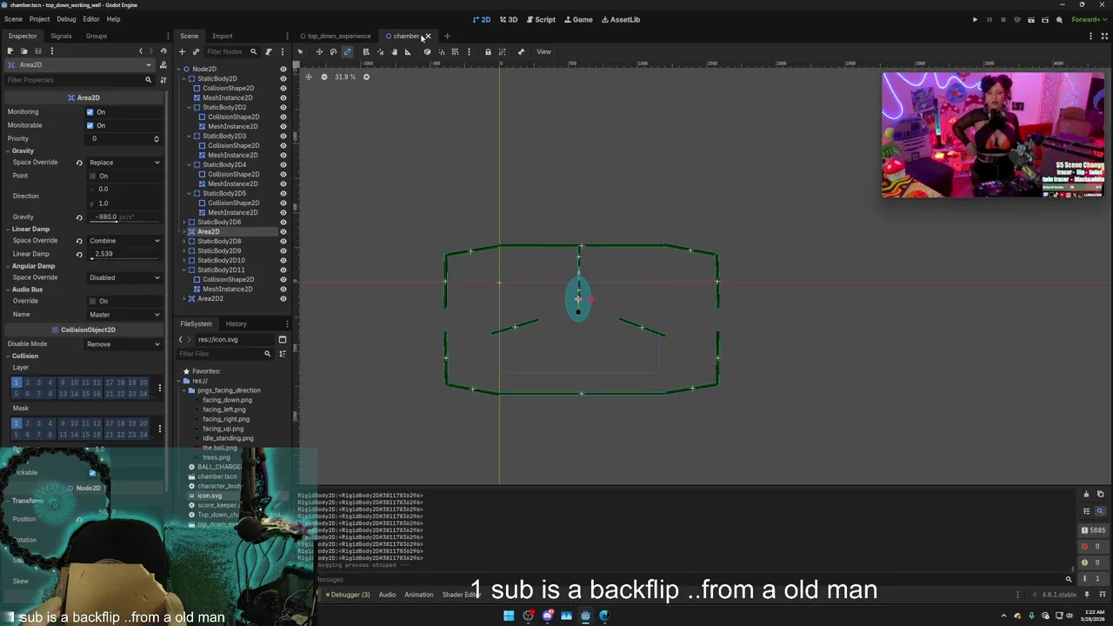Open the object history list

tap(162, 51)
